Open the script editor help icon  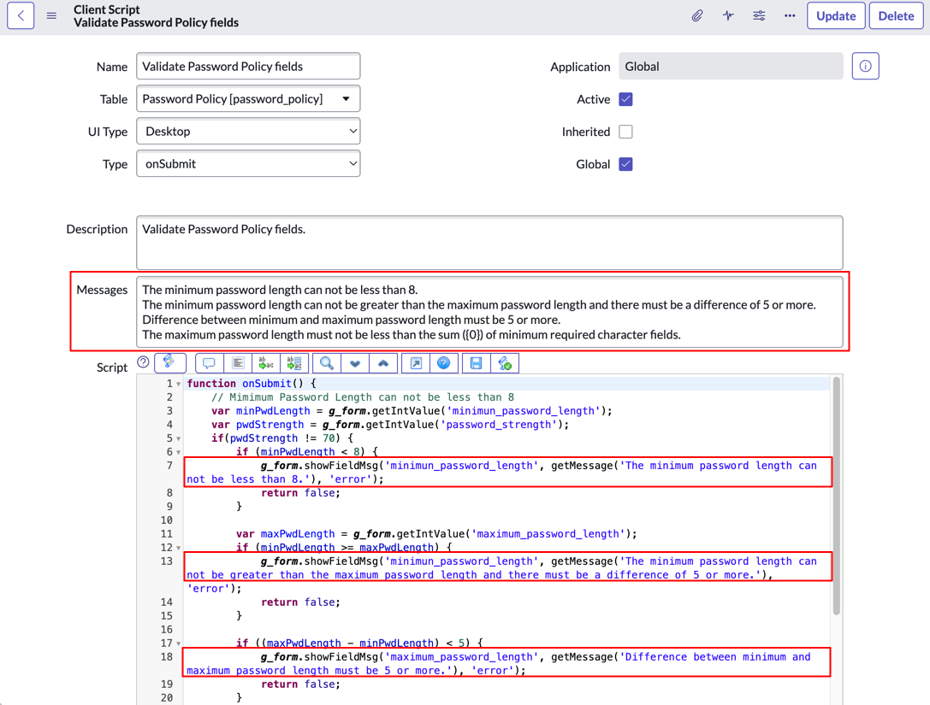pos(444,363)
